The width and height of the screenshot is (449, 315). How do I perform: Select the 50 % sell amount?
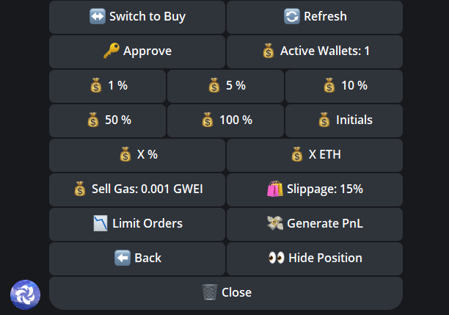pyautogui.click(x=108, y=120)
